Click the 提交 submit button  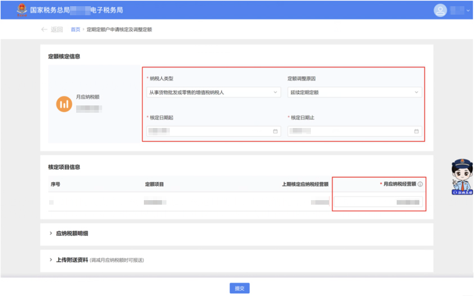[x=239, y=288]
